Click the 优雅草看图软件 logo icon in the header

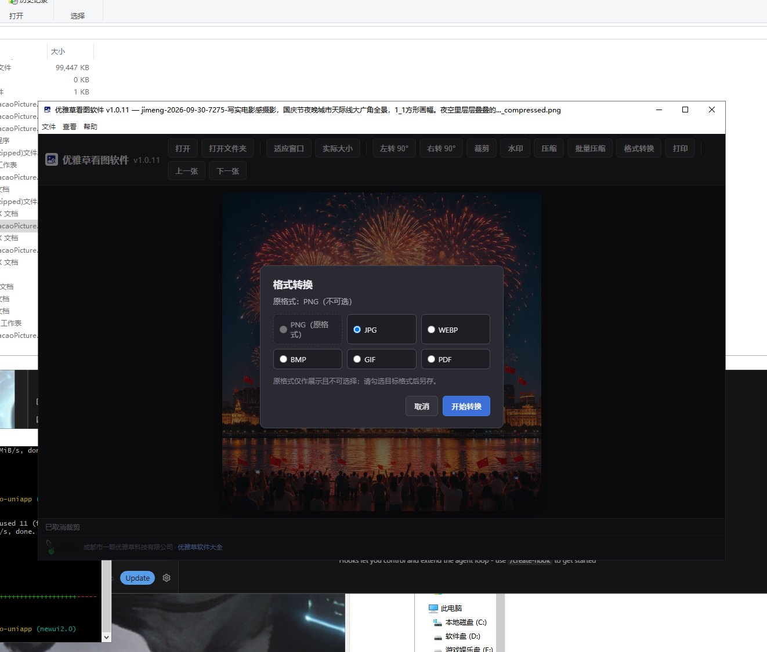point(52,159)
